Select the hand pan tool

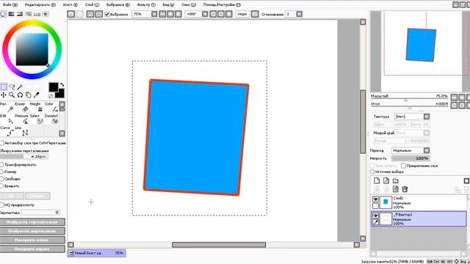click(x=28, y=95)
